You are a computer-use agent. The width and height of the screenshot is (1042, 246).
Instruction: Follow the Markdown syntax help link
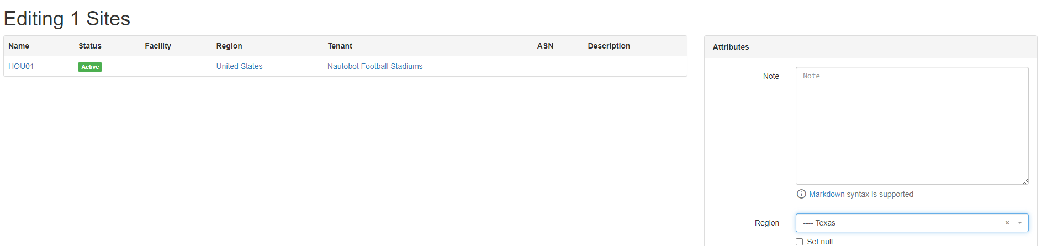(x=827, y=194)
